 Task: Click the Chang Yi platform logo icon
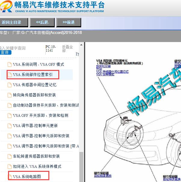[x=6, y=6]
